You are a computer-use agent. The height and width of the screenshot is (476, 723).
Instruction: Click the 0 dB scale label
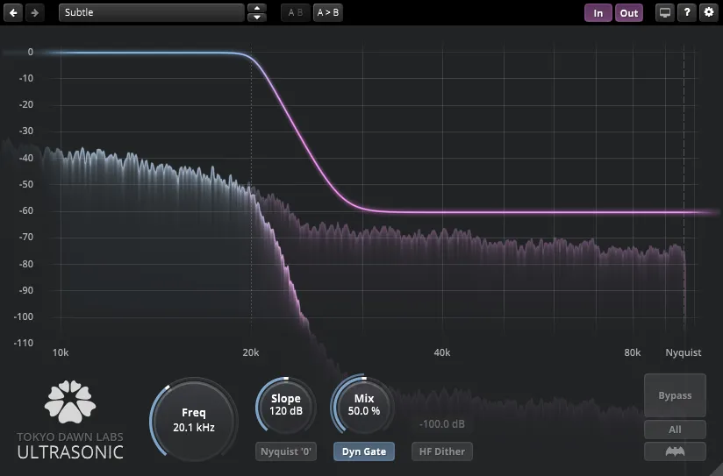click(31, 52)
